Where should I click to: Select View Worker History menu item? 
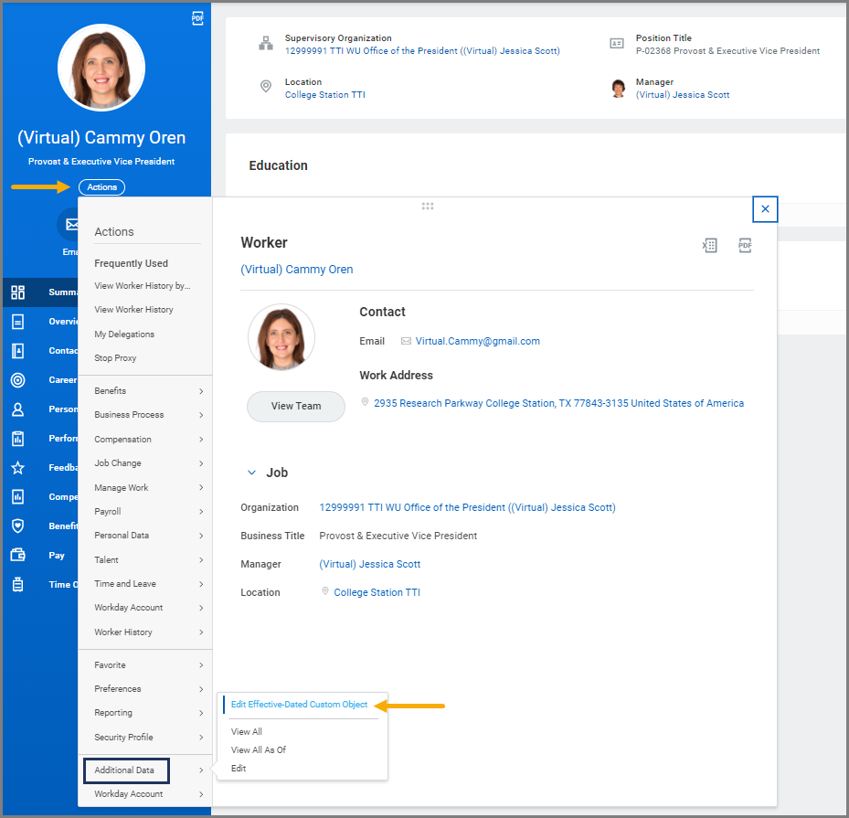[133, 310]
